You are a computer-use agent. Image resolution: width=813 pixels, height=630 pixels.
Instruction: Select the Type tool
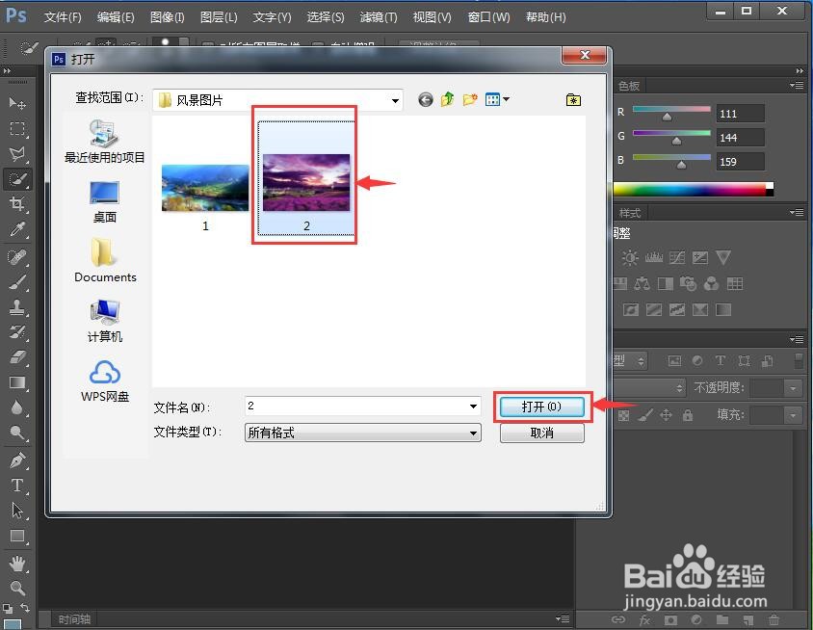(17, 486)
